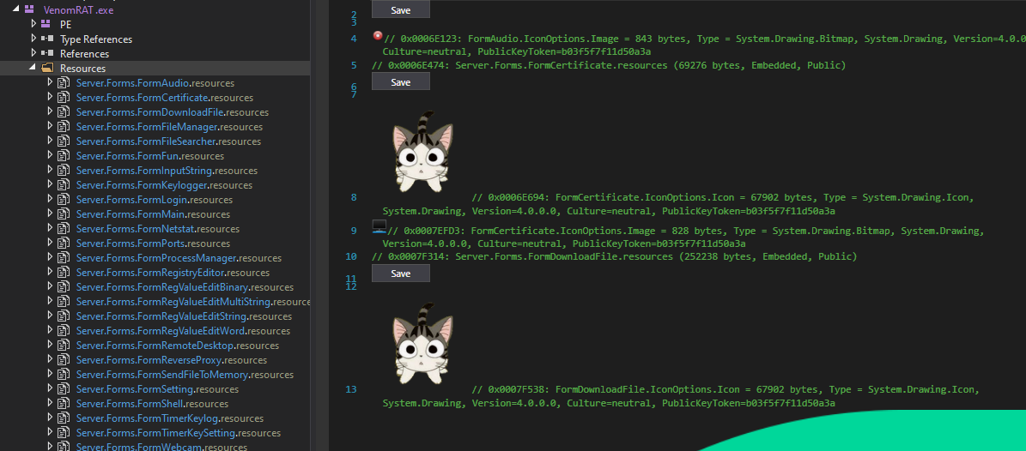Save the FormDownloadFile.resources via Save button
Viewport: 1026px width, 451px height.
point(400,274)
